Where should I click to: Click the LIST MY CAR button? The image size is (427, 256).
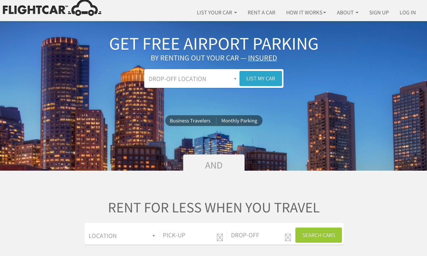[x=261, y=78]
